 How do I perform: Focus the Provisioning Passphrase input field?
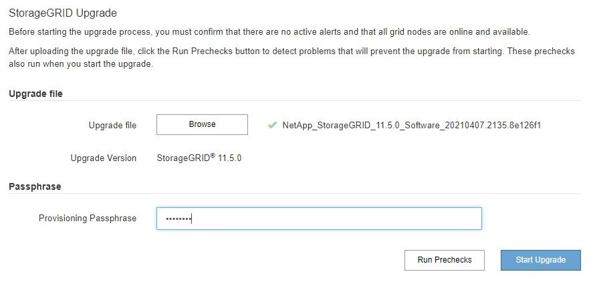tap(319, 219)
